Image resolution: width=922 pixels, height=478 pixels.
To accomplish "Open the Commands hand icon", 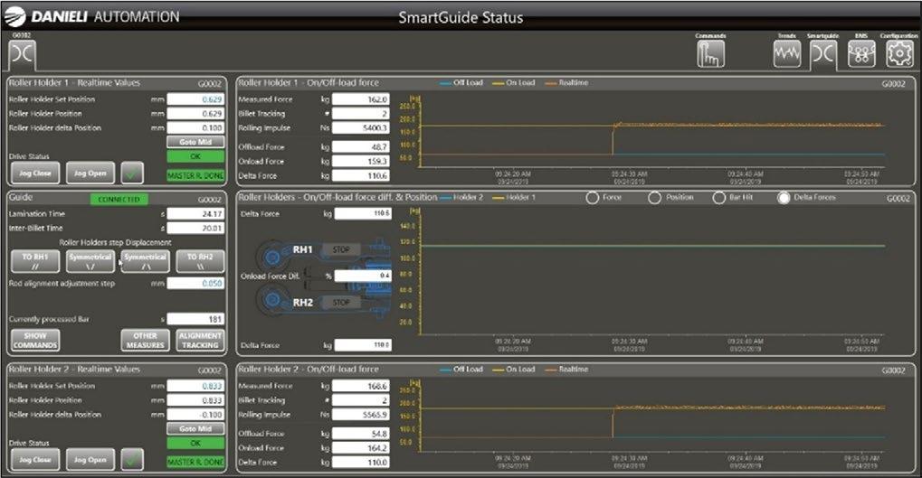I will click(x=710, y=55).
